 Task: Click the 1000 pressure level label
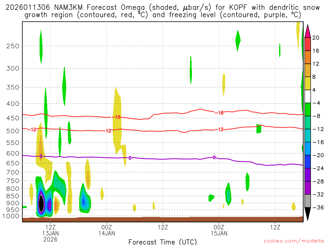click(x=11, y=216)
